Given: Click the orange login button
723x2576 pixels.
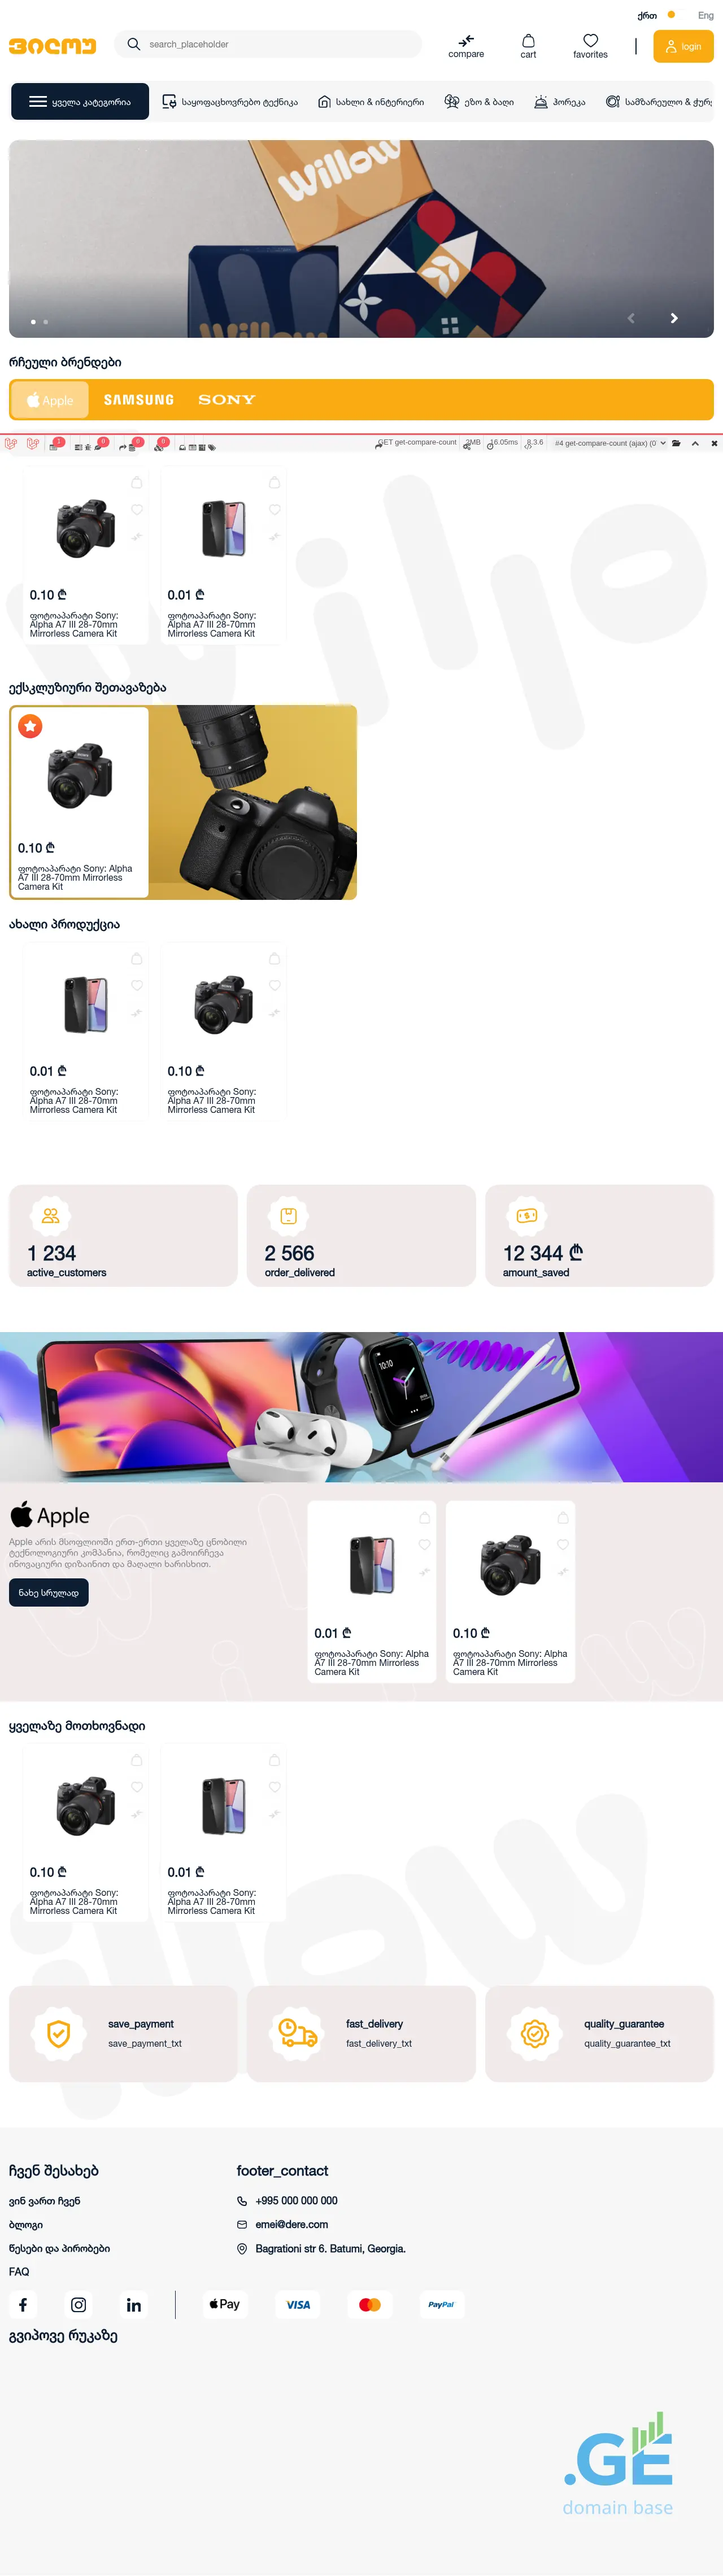Looking at the screenshot, I should (683, 46).
